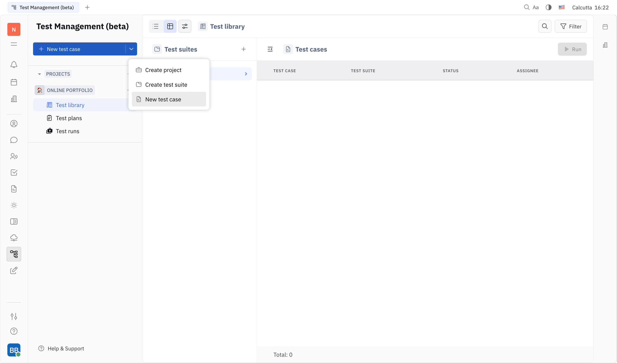
Task: Open the side-panel layout icon
Action: click(14, 222)
